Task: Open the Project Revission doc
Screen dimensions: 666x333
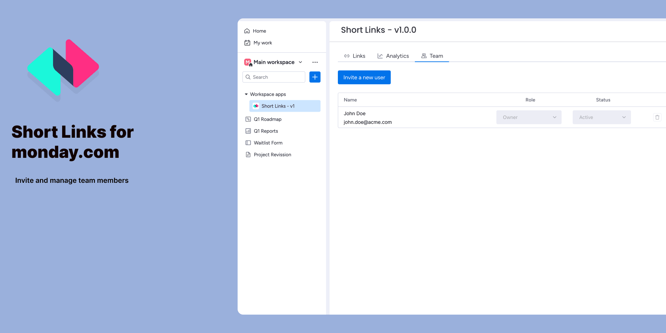Action: tap(268, 155)
